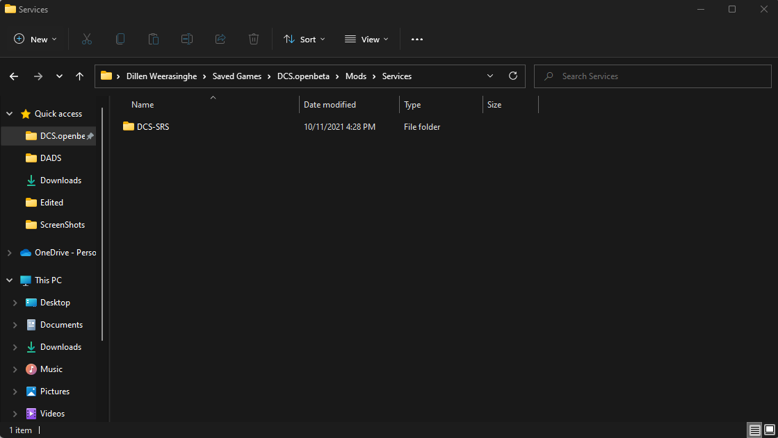Click the DCS-SRS folder icon
The height and width of the screenshot is (438, 778).
point(129,126)
